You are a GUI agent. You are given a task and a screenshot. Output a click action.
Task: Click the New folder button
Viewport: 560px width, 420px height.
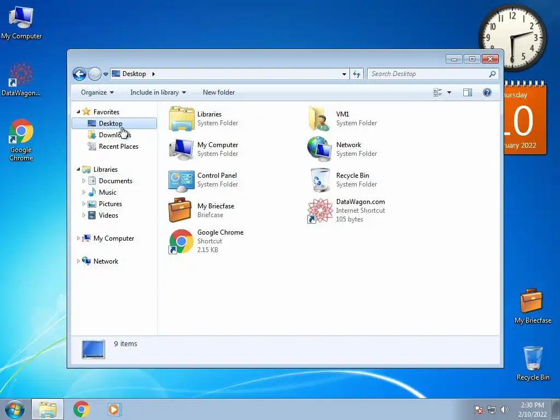click(x=219, y=92)
